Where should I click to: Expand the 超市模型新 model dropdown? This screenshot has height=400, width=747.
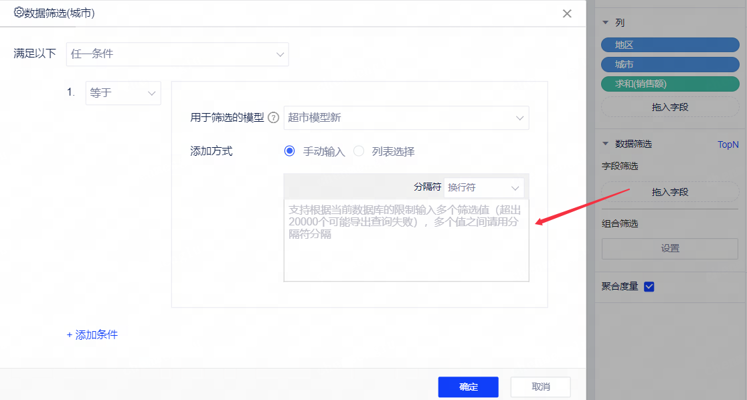click(406, 118)
